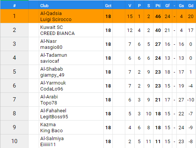The image size is (196, 148).
Task: Click manager name Topo78
Action: (49, 103)
